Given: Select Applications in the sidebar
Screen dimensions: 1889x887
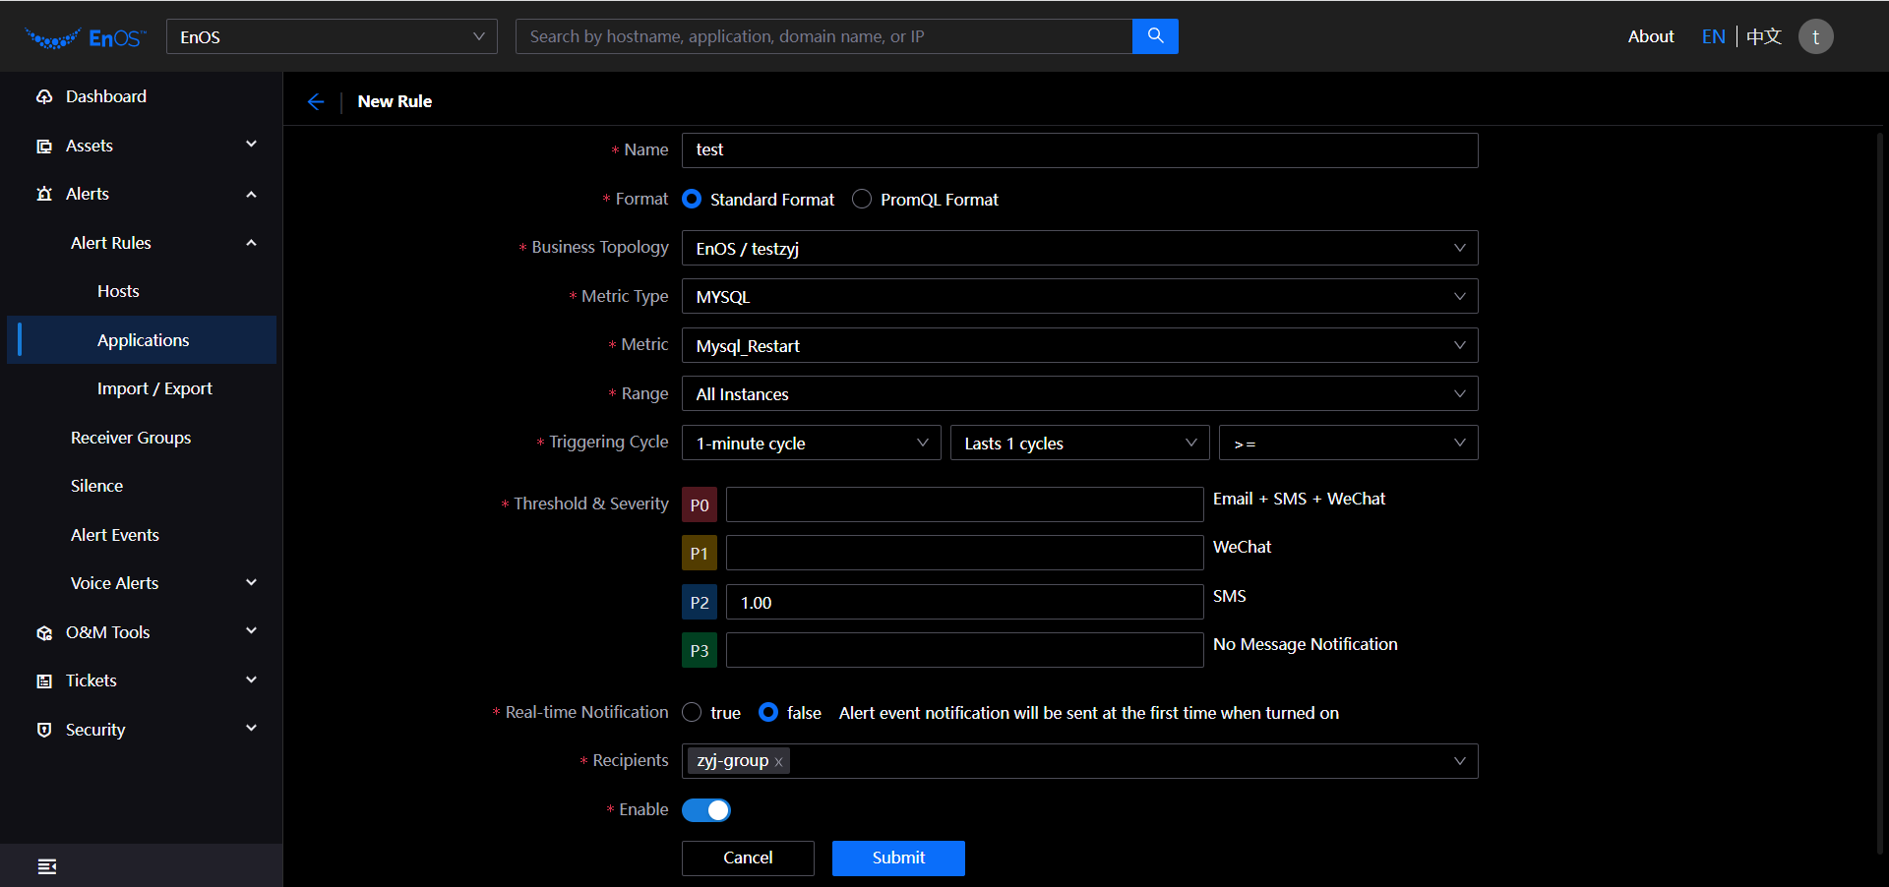Looking at the screenshot, I should (142, 340).
